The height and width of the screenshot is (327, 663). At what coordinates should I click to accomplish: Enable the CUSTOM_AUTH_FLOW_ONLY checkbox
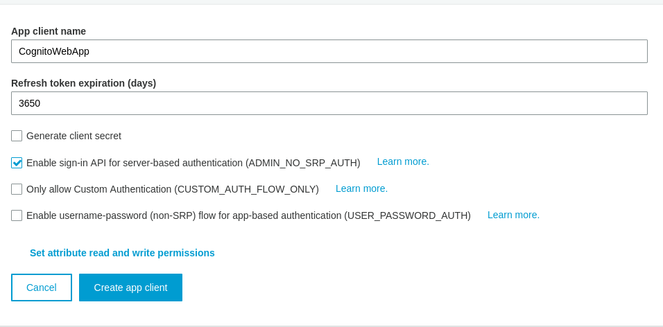[x=17, y=189]
